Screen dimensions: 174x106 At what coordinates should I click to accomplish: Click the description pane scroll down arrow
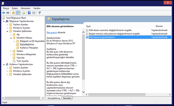[83, 92]
